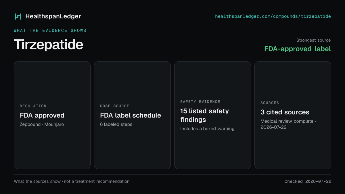
Task: Click the Zepbound · Mounjaro brand names
Action: pyautogui.click(x=42, y=124)
